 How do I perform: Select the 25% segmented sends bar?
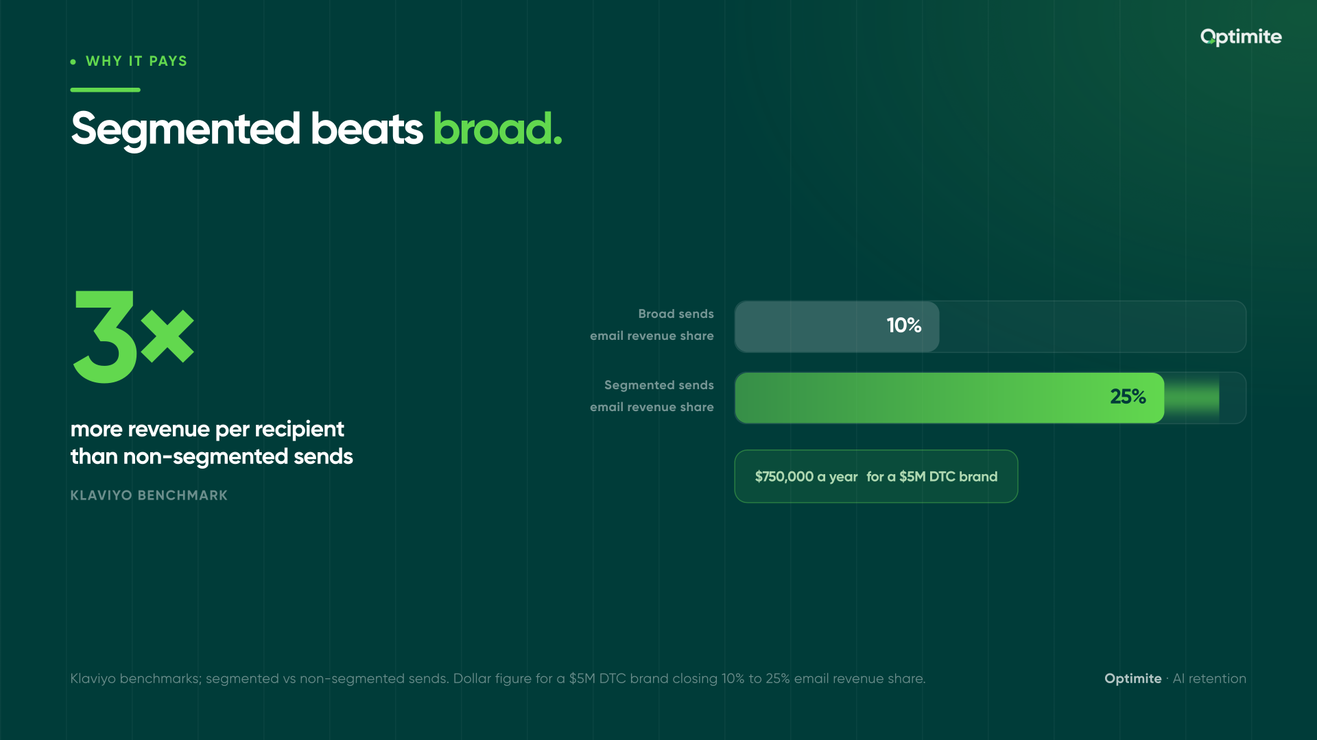pos(949,398)
